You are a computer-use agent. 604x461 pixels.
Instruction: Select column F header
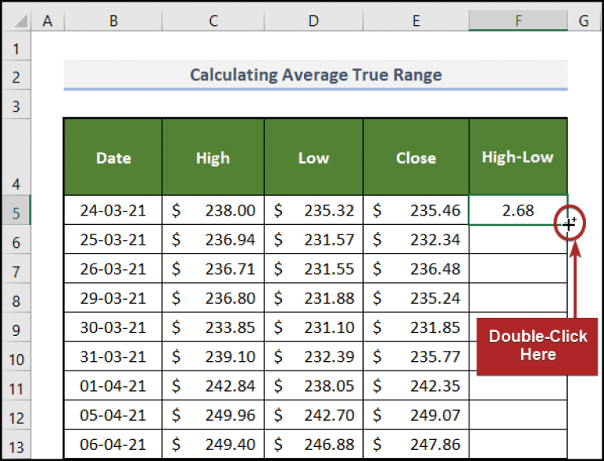click(518, 20)
